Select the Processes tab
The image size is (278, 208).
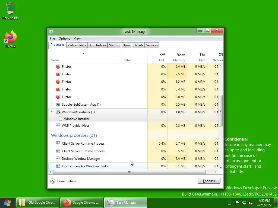(x=57, y=45)
